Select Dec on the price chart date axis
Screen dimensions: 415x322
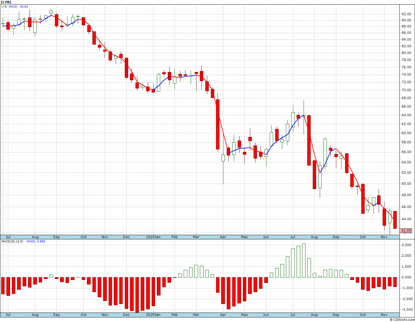point(126,237)
